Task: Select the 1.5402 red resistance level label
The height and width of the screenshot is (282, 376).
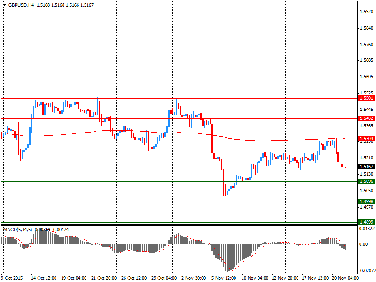Action: (x=367, y=118)
